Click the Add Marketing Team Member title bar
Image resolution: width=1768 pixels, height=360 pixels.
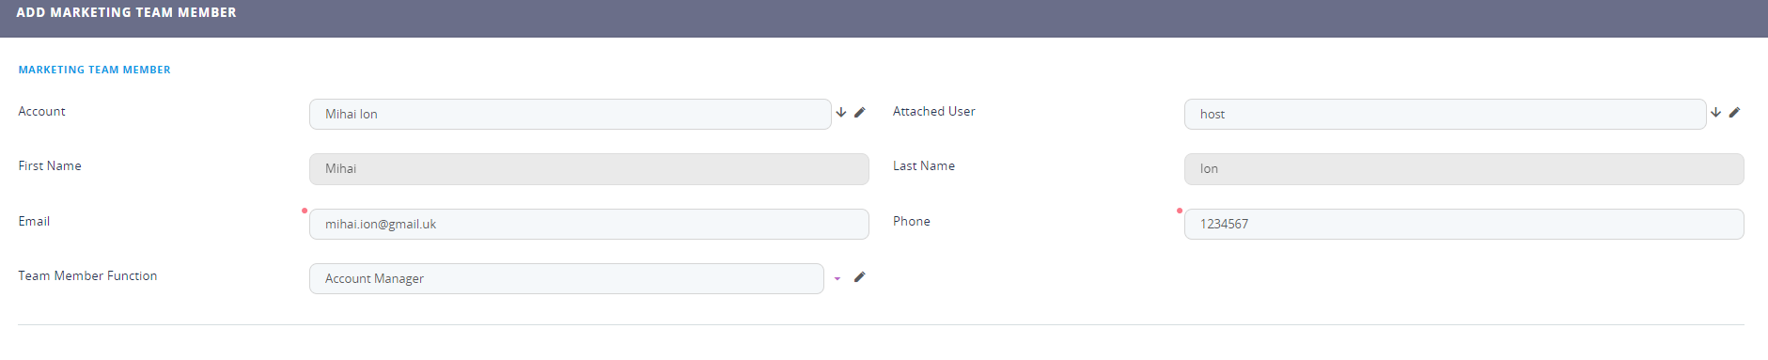884,18
